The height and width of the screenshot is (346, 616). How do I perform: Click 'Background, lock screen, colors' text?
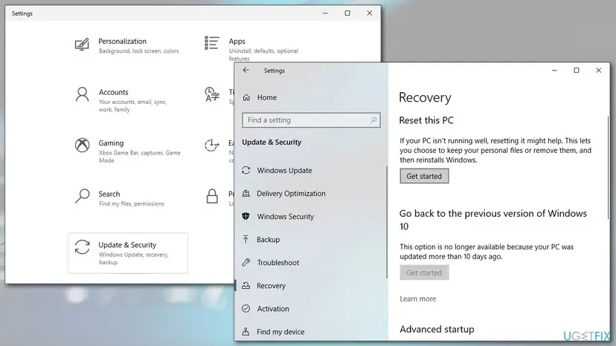pos(138,51)
